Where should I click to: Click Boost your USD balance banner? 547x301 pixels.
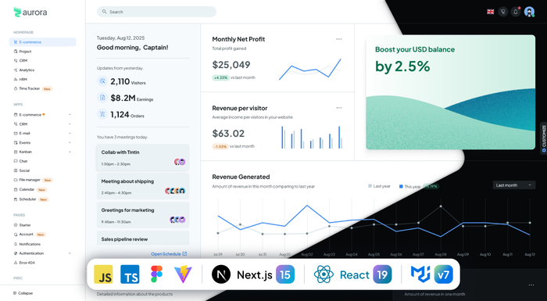coord(450,92)
